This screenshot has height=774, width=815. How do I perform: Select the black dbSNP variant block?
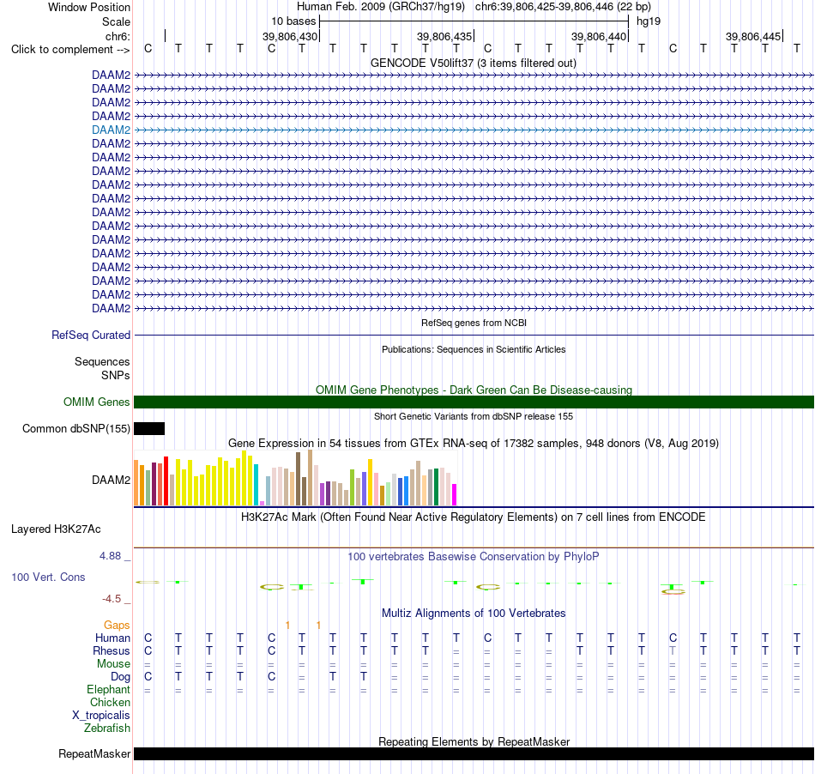click(149, 428)
